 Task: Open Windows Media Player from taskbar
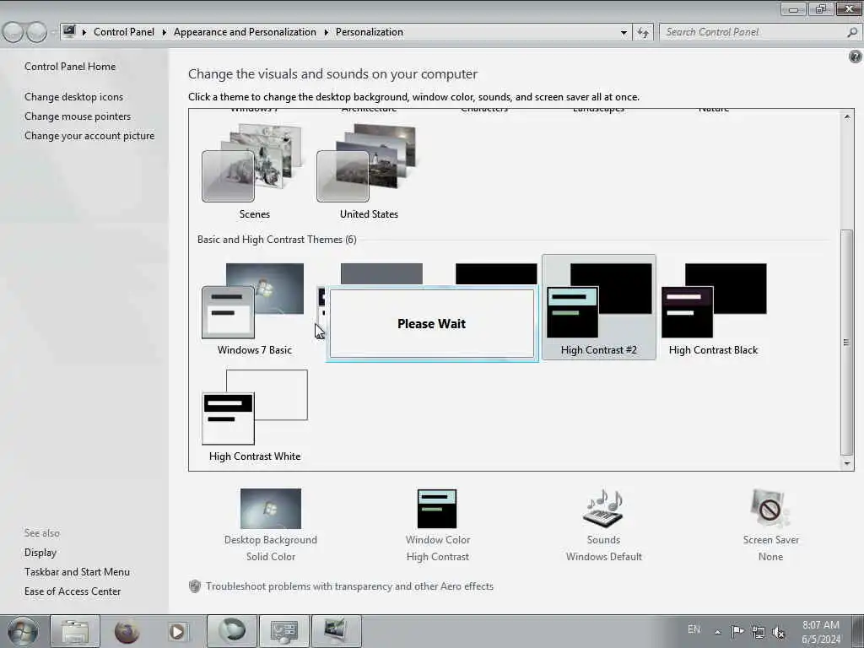point(177,631)
